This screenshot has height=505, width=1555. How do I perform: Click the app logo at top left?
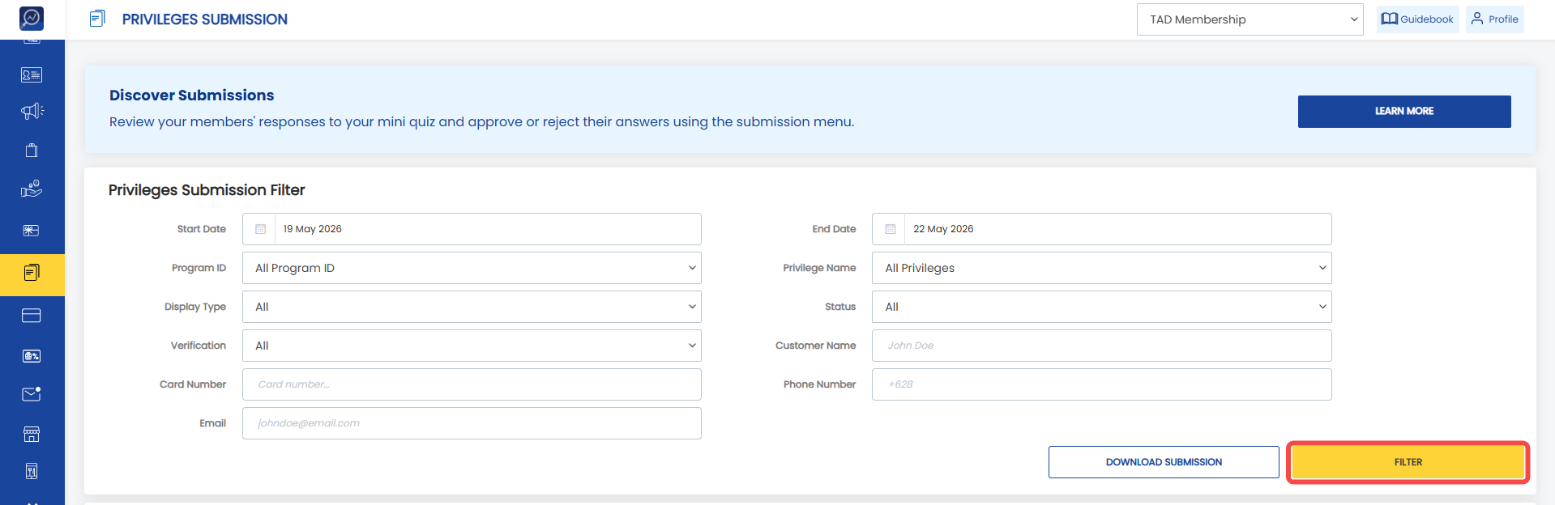[32, 18]
